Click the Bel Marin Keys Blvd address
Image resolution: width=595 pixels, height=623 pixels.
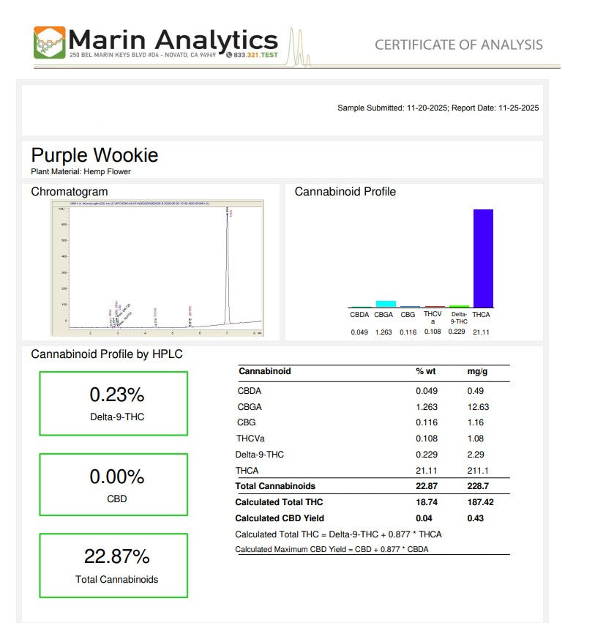click(x=143, y=55)
